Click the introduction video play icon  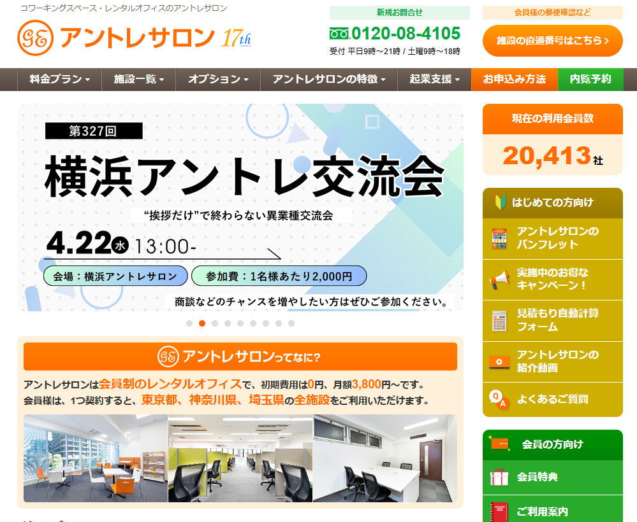(x=499, y=362)
